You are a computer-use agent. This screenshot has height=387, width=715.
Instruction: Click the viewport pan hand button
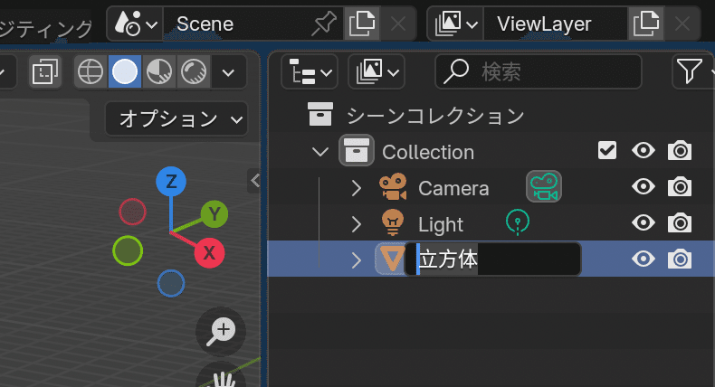[221, 377]
